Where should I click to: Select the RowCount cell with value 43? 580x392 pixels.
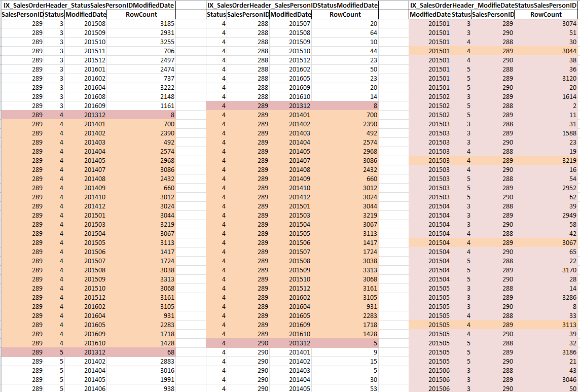point(546,371)
